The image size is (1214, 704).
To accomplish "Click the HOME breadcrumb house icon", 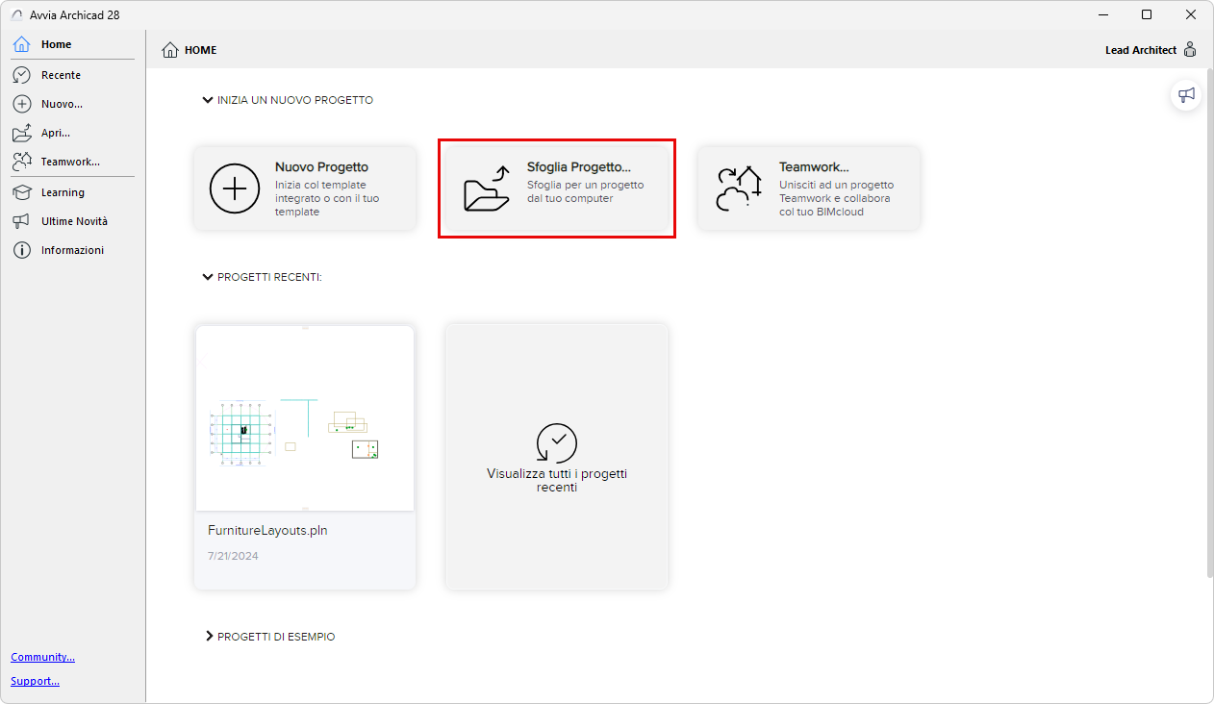I will [x=170, y=50].
